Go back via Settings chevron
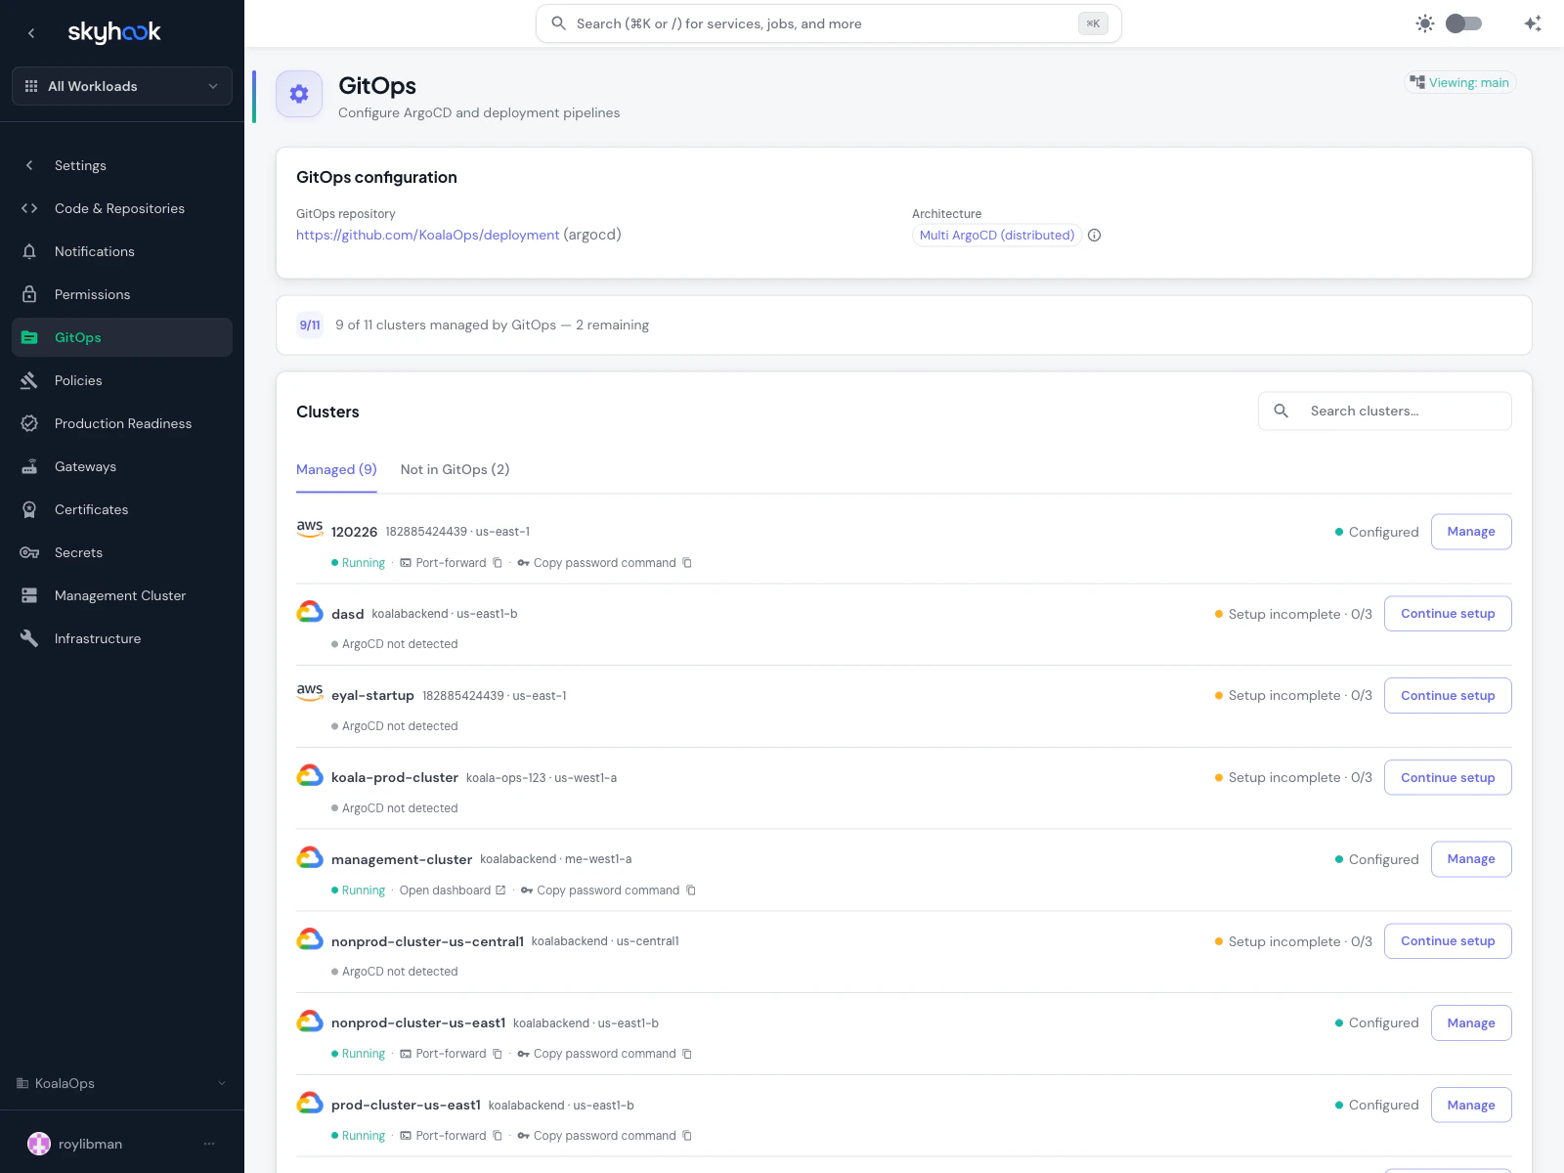 pos(29,165)
